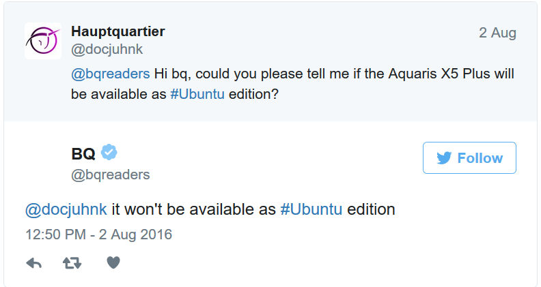Click the Twitter bird on Follow button
This screenshot has width=541, height=287.
[x=444, y=158]
